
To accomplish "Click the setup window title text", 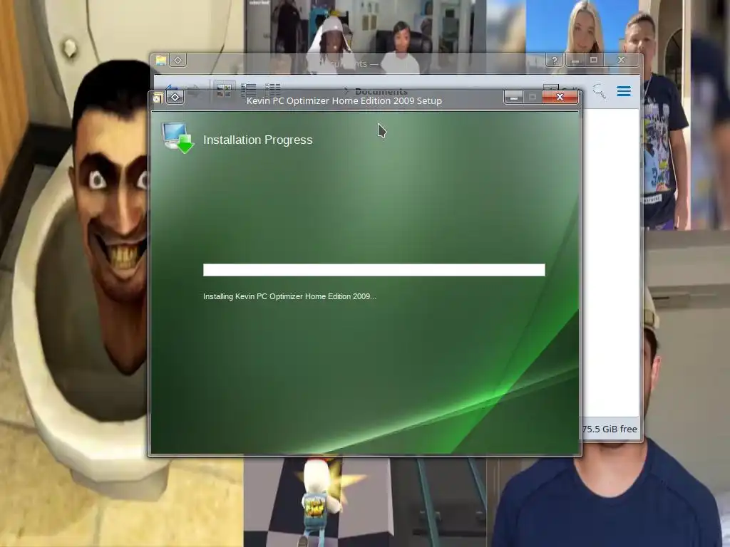I will (344, 100).
